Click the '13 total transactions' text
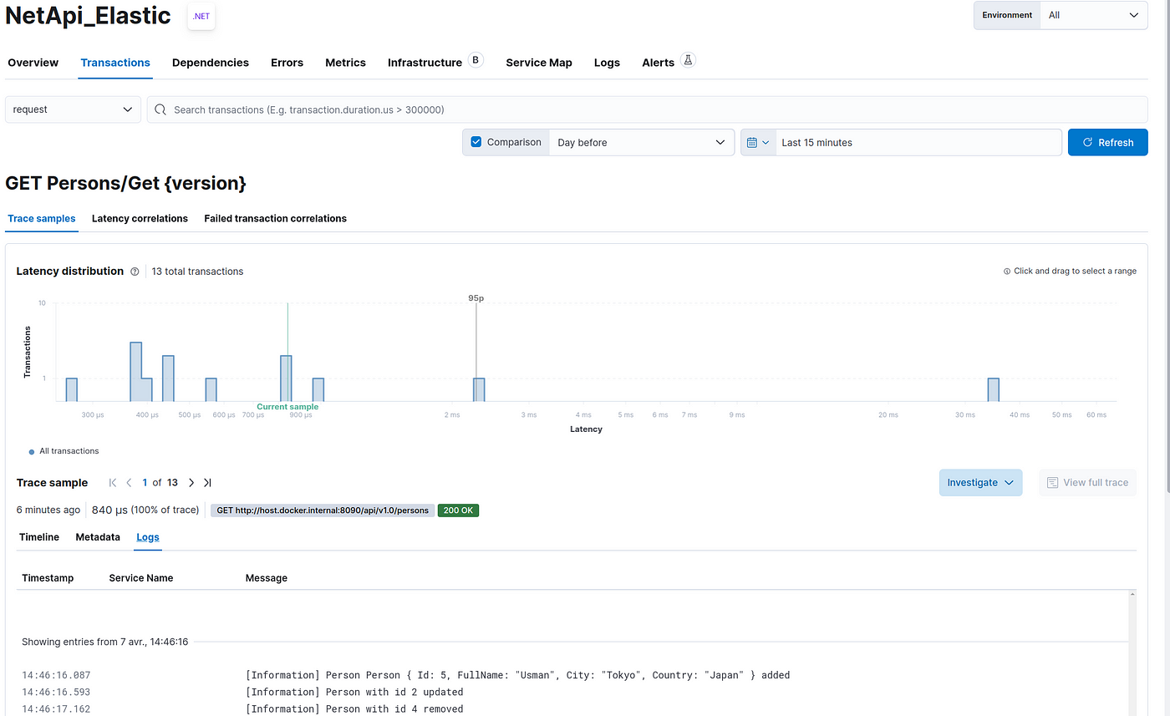This screenshot has width=1170, height=716. tap(197, 272)
